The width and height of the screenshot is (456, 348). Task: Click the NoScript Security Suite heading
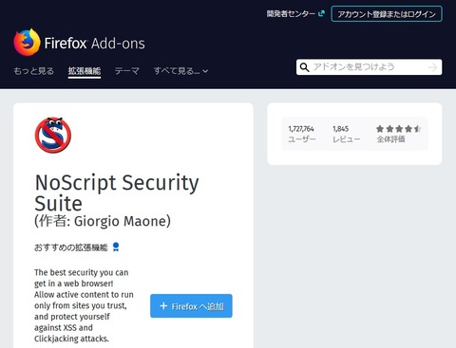[x=117, y=192]
